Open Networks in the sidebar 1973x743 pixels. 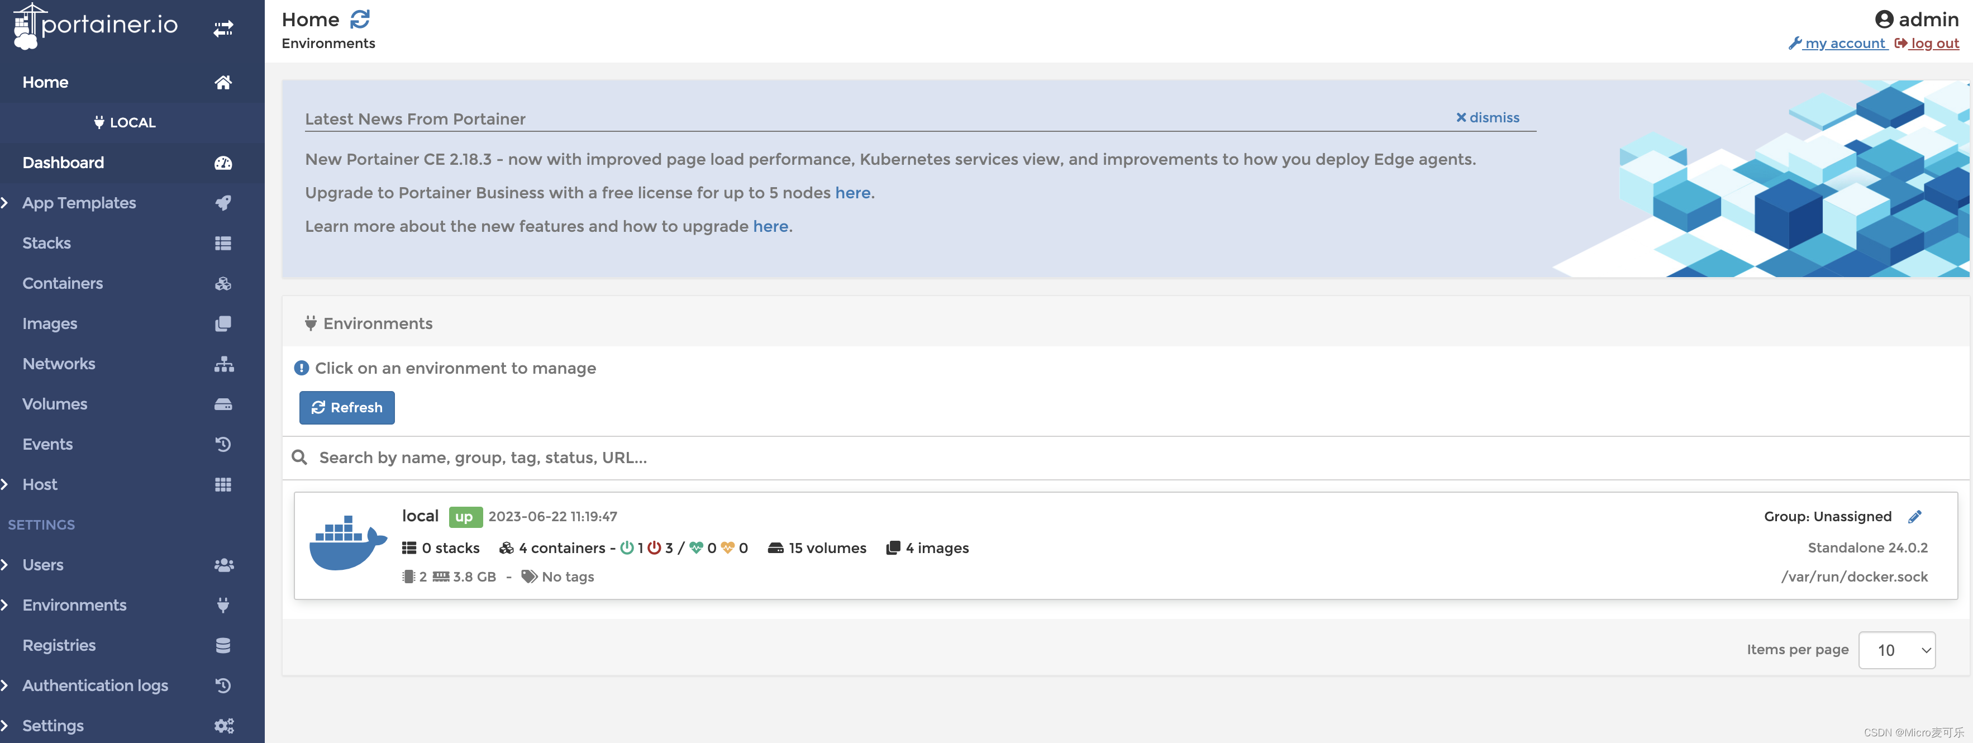132,364
